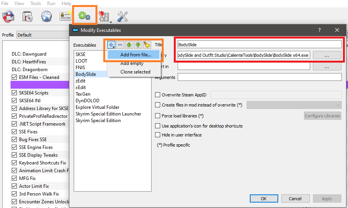
Task: Expand the Tools toolbar dropdown arrow
Action: coord(111,22)
